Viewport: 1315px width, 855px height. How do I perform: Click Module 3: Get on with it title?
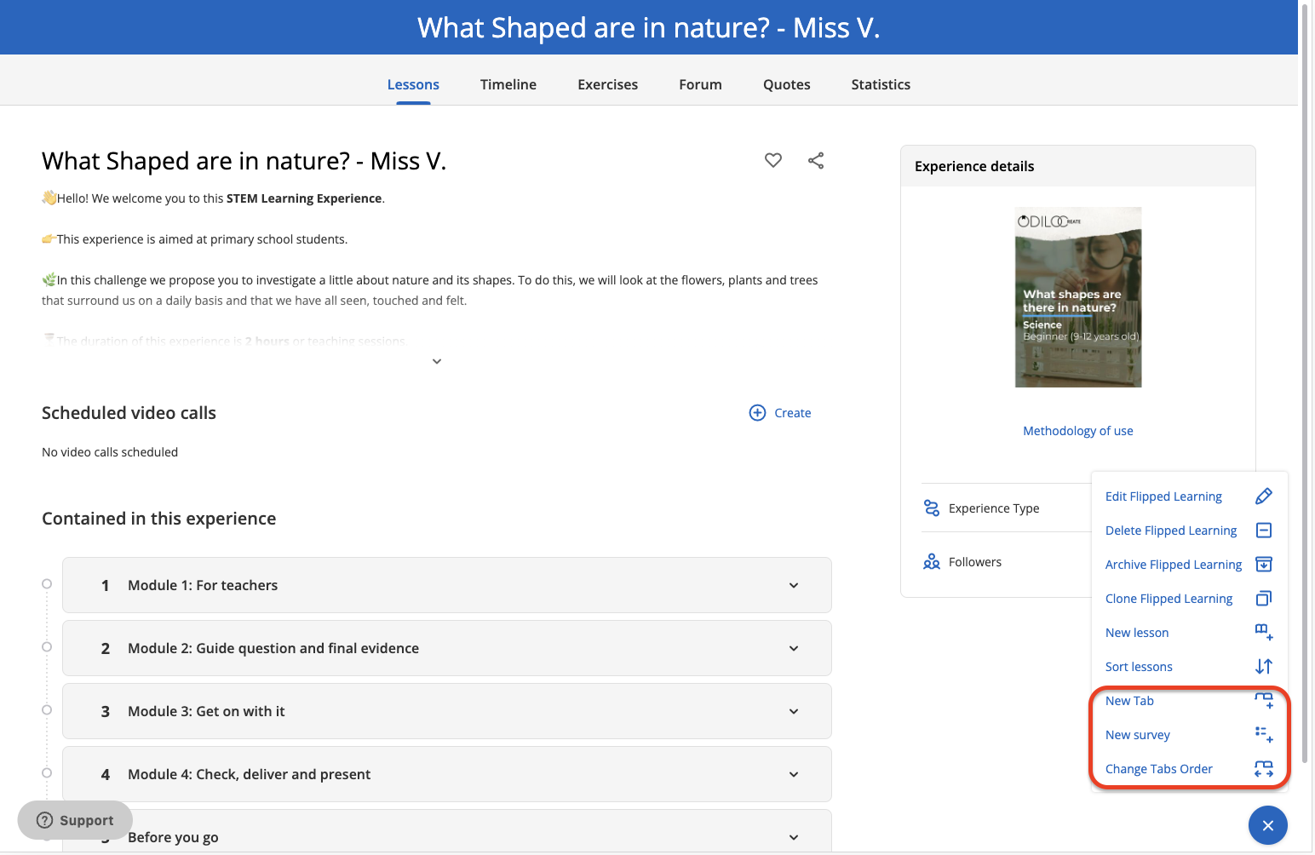206,711
